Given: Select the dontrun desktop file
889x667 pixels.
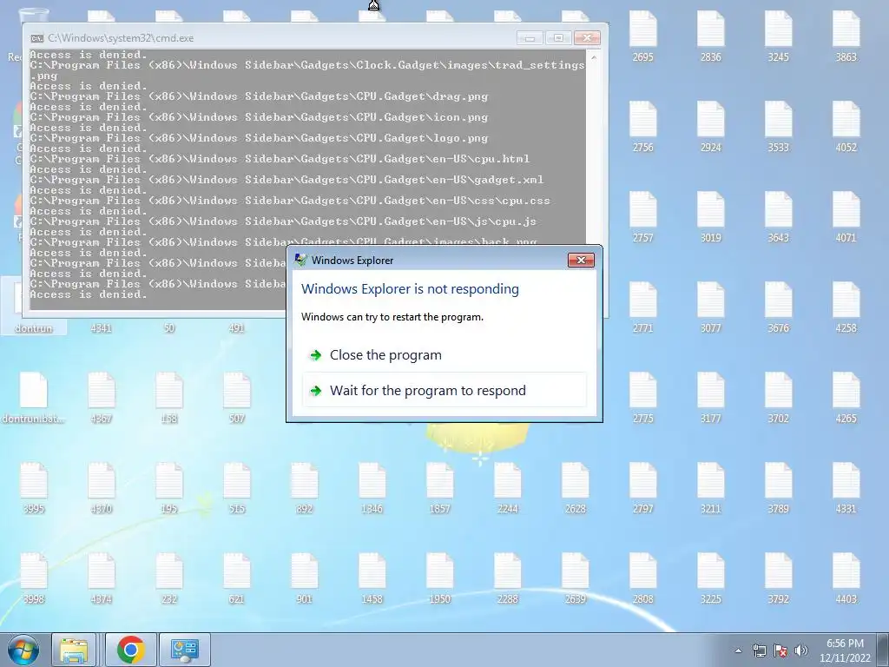Looking at the screenshot, I should click(x=34, y=307).
